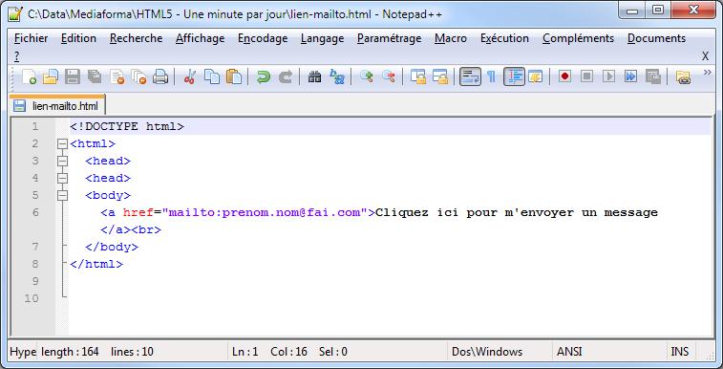Click the Save floppy disk icon
Image resolution: width=723 pixels, height=369 pixels.
73,76
